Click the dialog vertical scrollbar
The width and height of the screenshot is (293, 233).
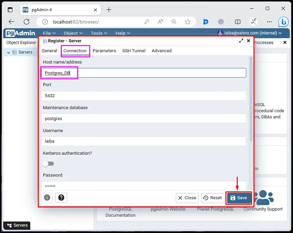click(x=251, y=98)
